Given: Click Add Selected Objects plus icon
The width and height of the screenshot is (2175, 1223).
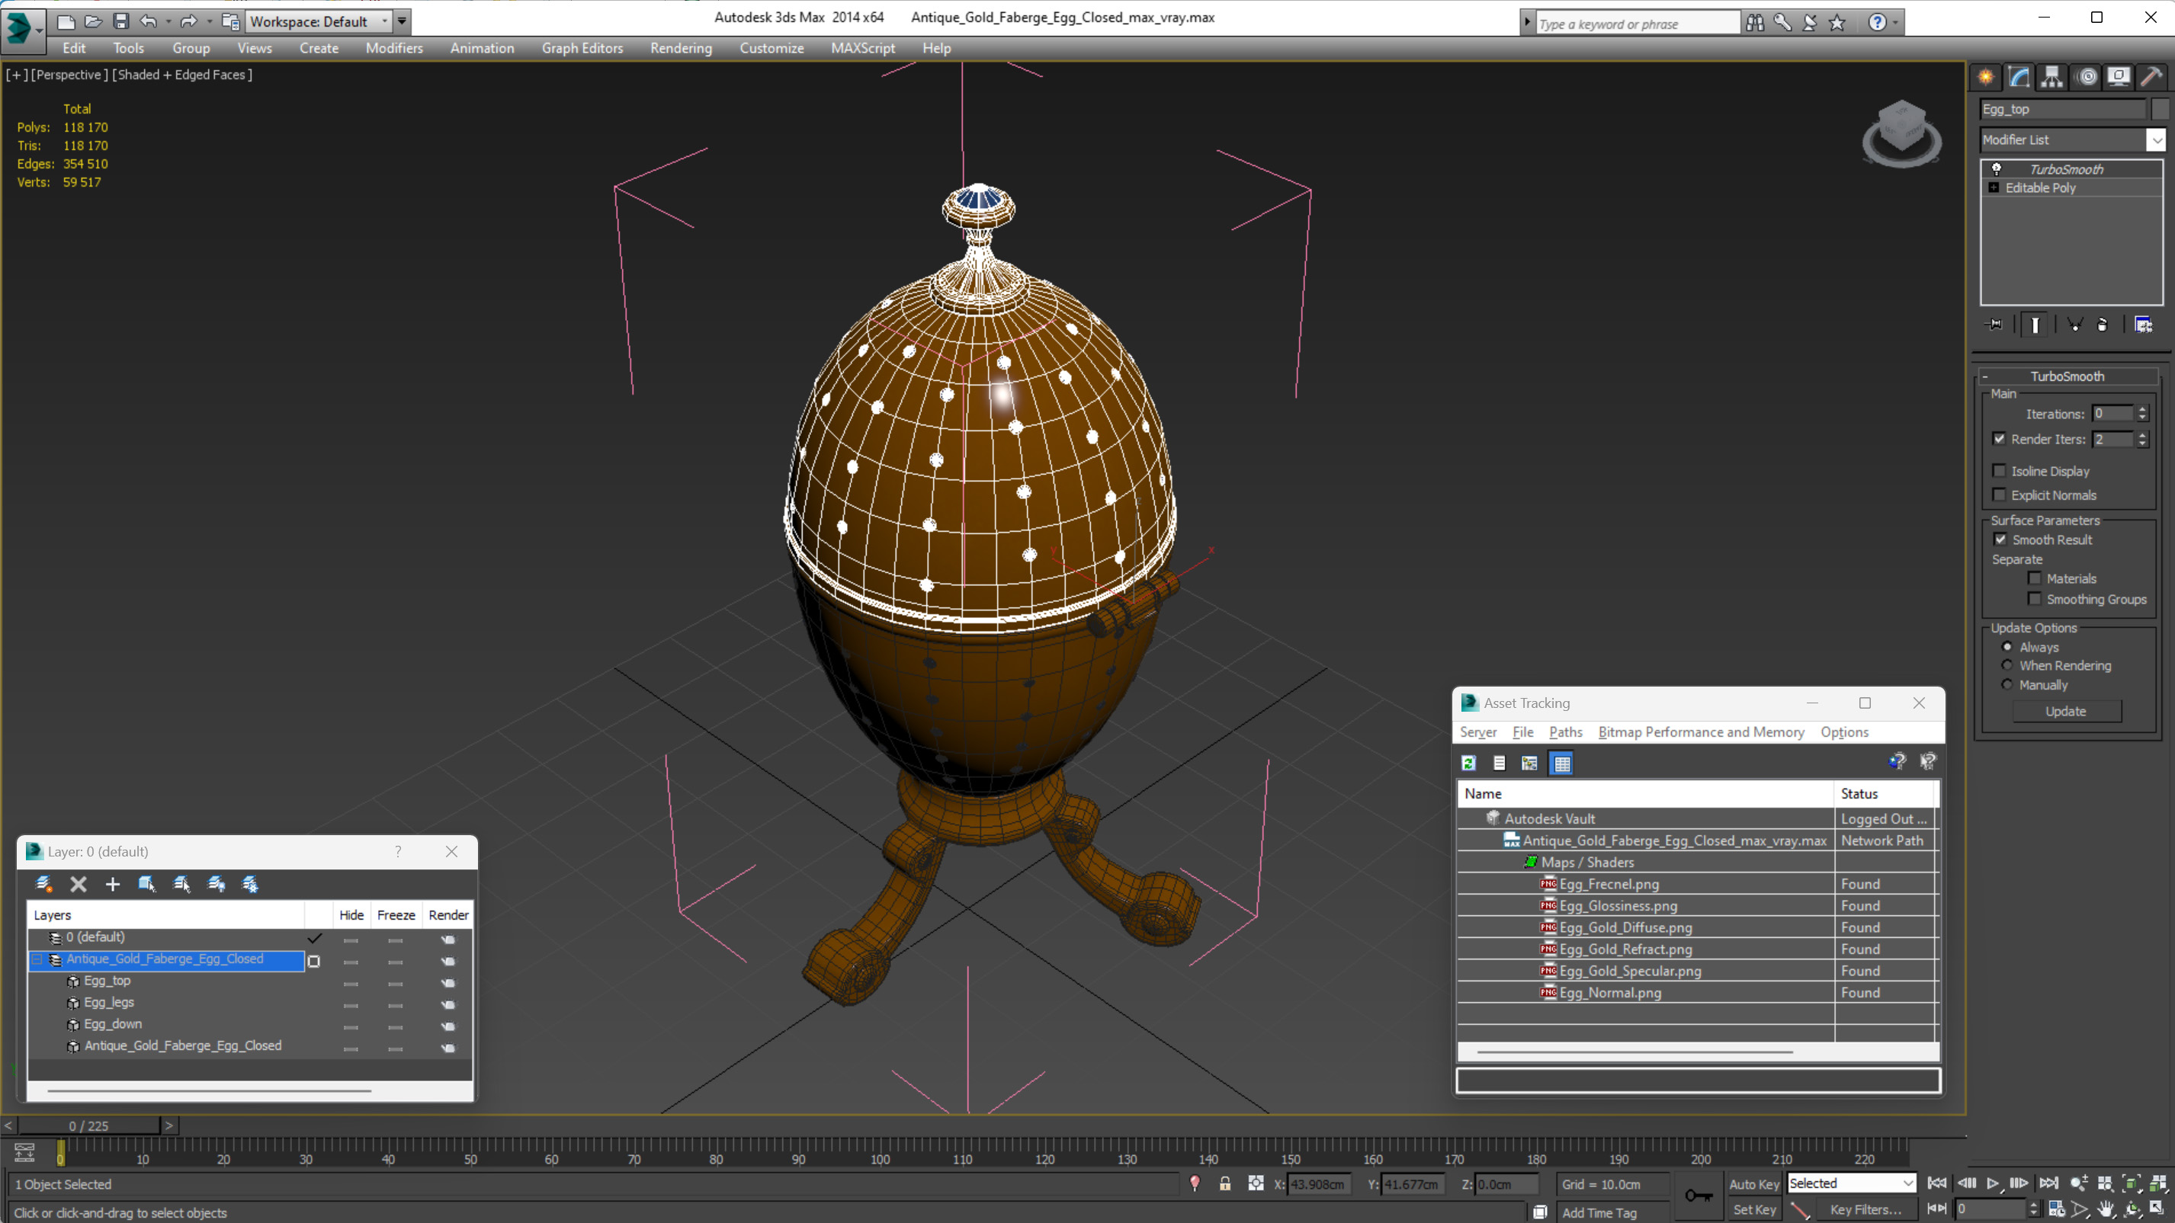Looking at the screenshot, I should (112, 884).
